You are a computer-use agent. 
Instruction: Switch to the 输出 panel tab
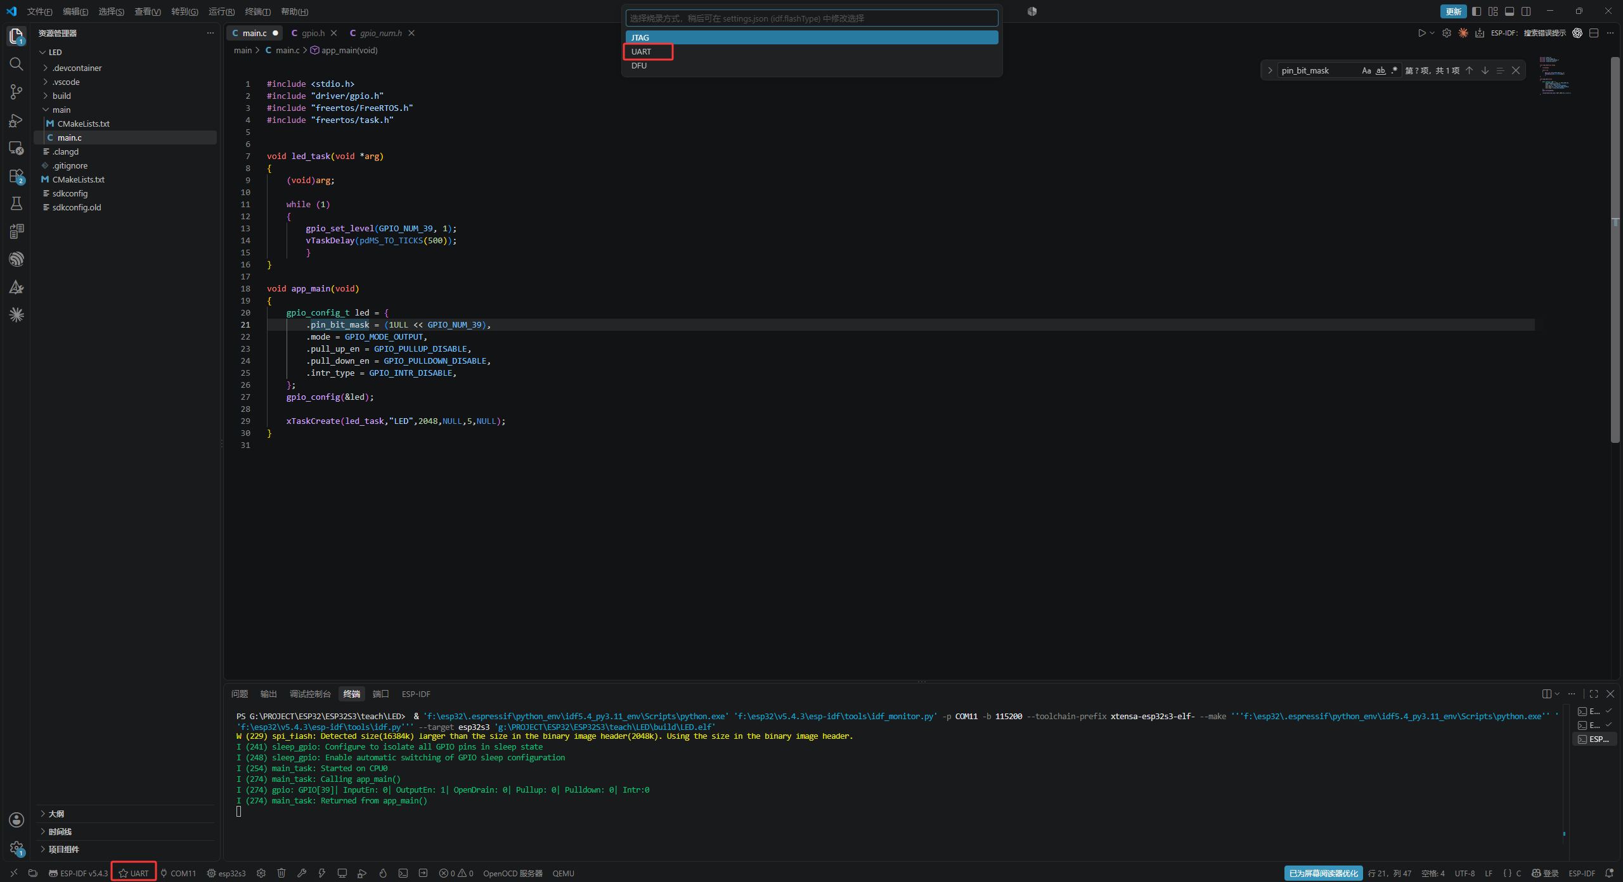(x=268, y=694)
